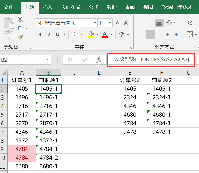This screenshot has height=173, width=199.
Task: Click the Select All corner triangle
Action: tap(4, 72)
